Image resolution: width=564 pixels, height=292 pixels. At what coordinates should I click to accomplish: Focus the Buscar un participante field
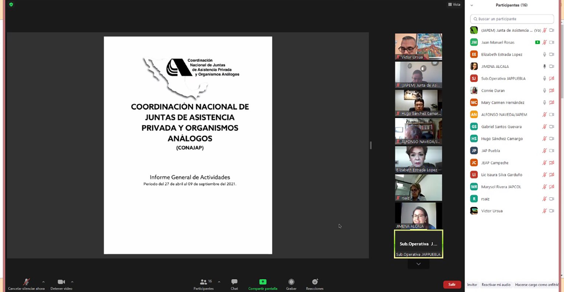pyautogui.click(x=512, y=19)
